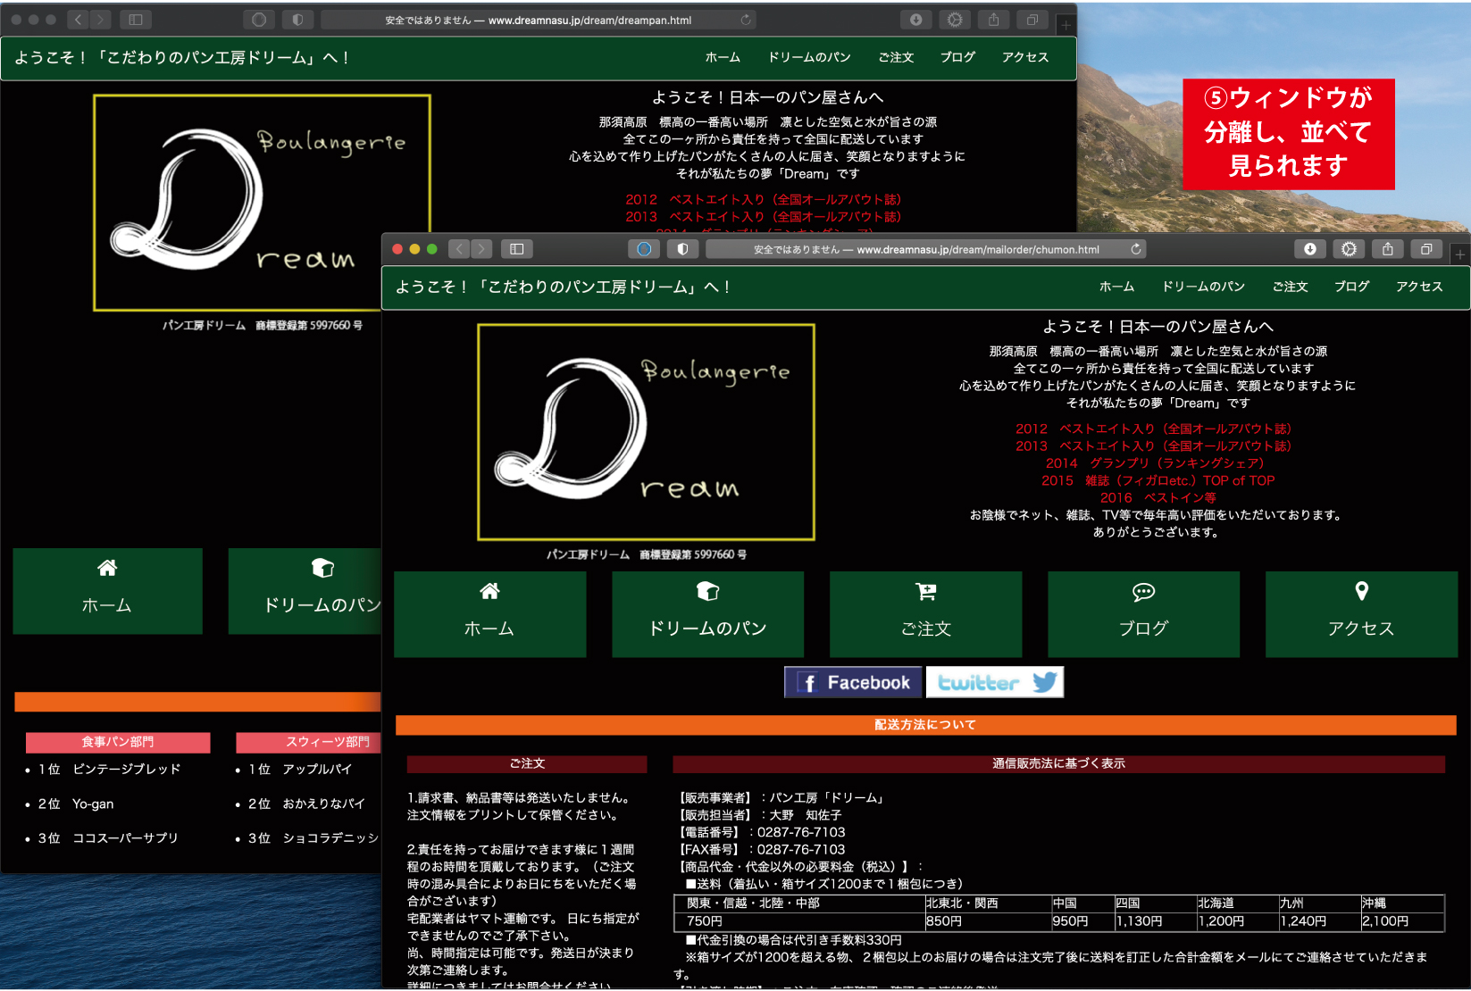Open ドリームのパン in the front window nav bar
1471x991 pixels.
pyautogui.click(x=1203, y=287)
